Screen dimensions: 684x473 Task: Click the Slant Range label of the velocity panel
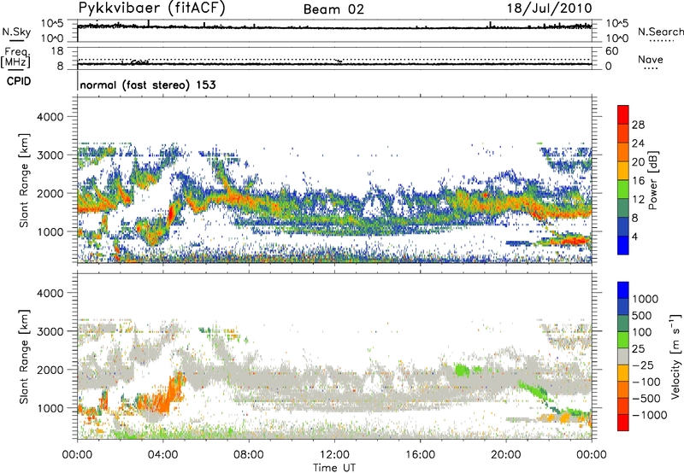click(x=25, y=356)
